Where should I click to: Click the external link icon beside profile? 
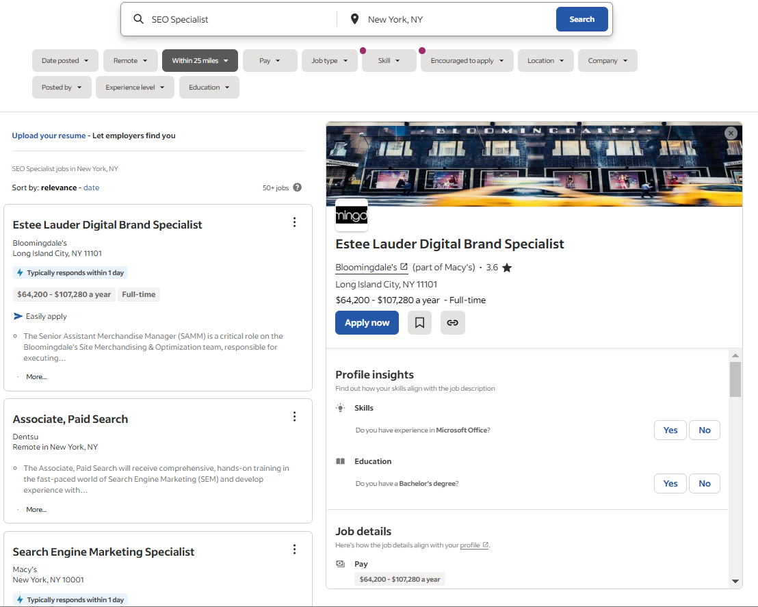(485, 545)
